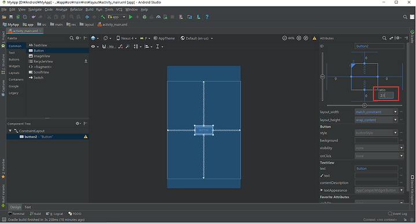Open the Build menu
416x223 pixels.
pos(89,10)
